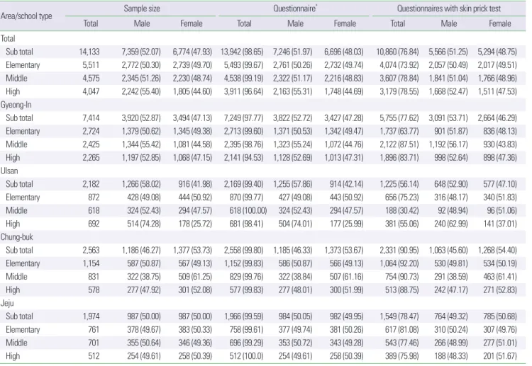Image resolution: width=532 pixels, height=366 pixels.
Task: Click the cell '512 (100.0)'
Action: (x=246, y=355)
